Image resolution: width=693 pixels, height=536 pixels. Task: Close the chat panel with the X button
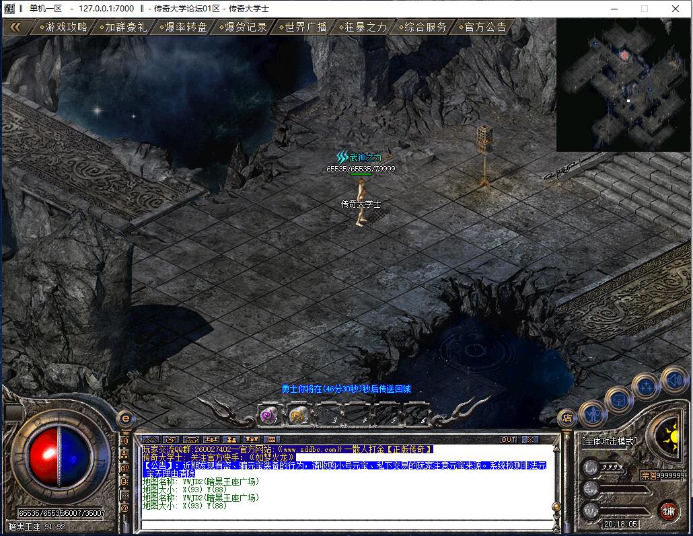[530, 440]
